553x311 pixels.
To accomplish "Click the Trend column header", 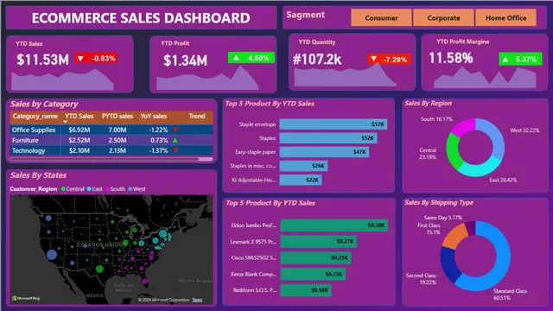I will pos(197,116).
